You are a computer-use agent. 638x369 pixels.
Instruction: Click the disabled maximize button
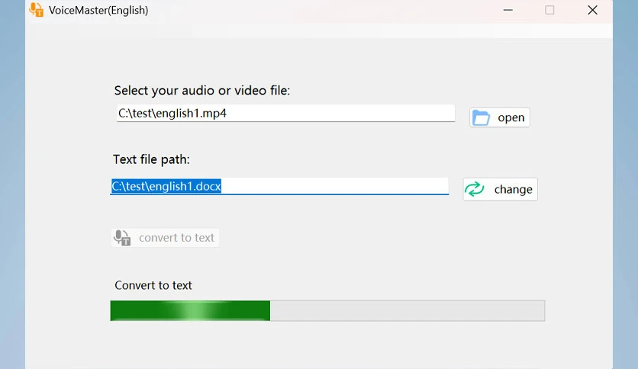point(549,10)
